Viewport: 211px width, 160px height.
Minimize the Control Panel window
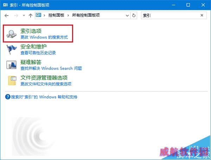[173, 5]
